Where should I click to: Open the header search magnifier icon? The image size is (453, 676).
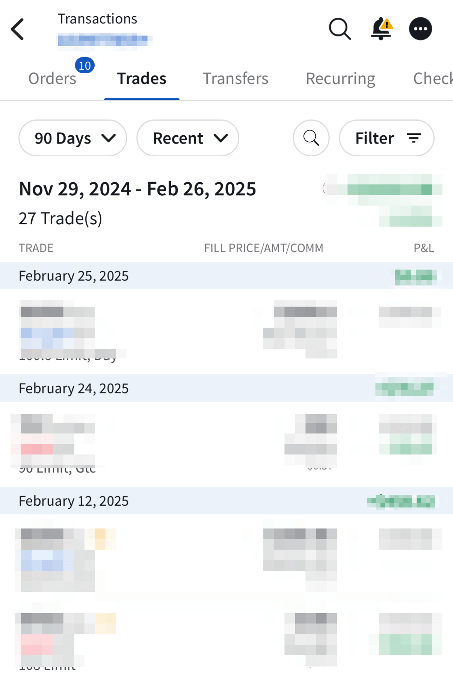pos(340,29)
